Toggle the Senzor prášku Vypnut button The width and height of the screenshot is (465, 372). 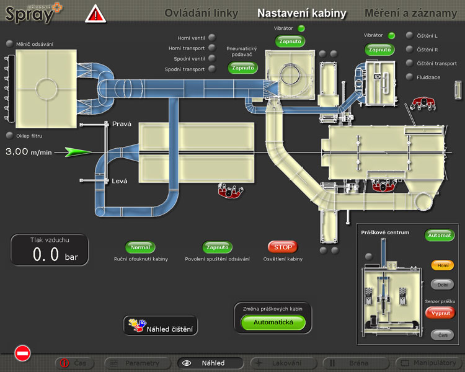pyautogui.click(x=440, y=312)
